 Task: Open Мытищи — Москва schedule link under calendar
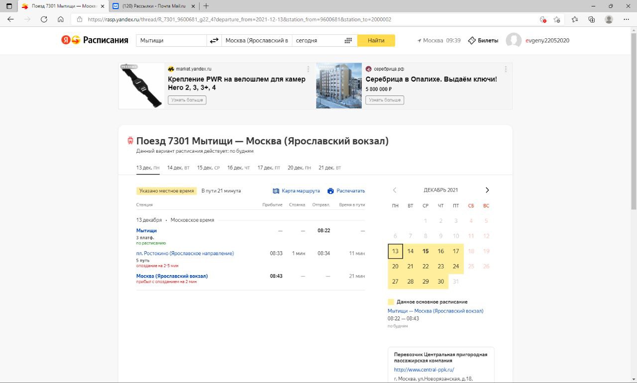pos(435,311)
